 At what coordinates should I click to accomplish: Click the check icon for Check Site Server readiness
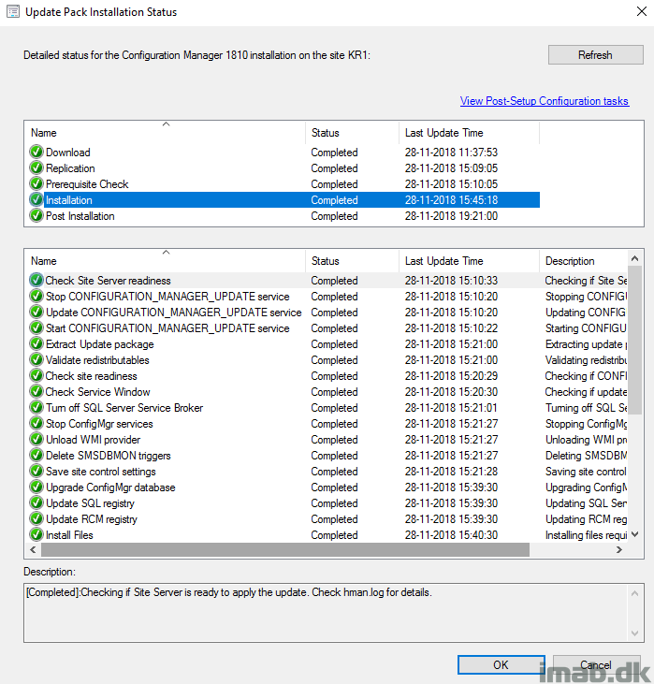36,280
